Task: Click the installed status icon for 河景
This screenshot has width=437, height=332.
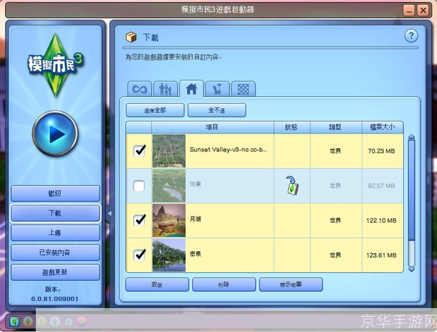Action: coord(292,186)
